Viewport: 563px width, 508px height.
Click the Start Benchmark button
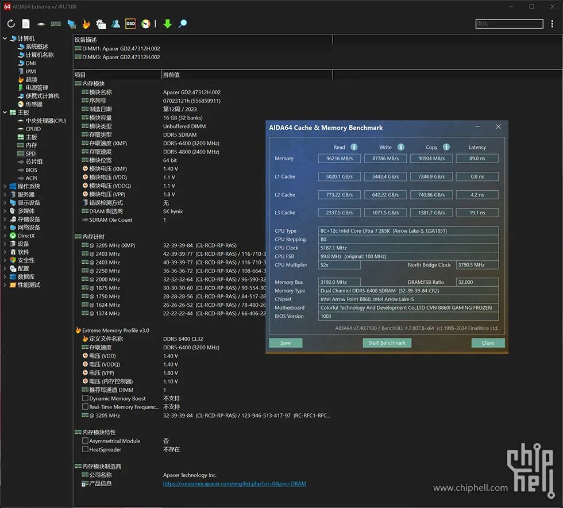pos(387,342)
